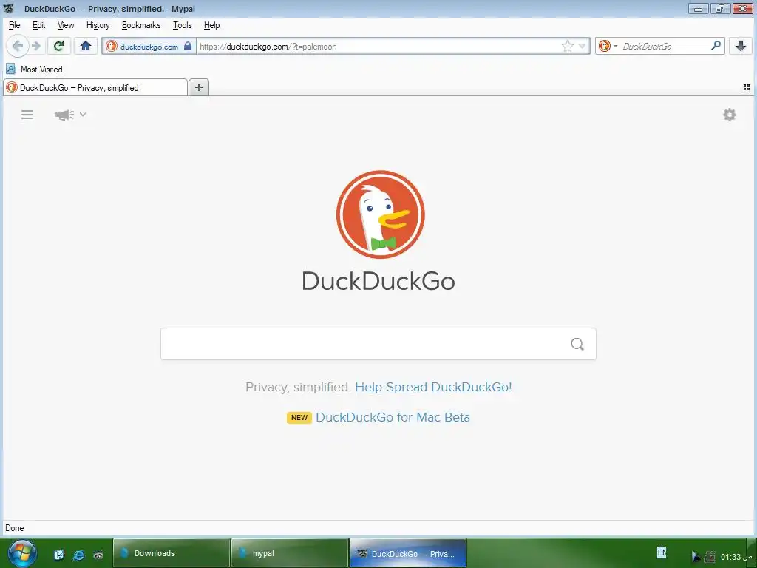
Task: Expand the bookmark star dropdown arrow
Action: [x=583, y=47]
